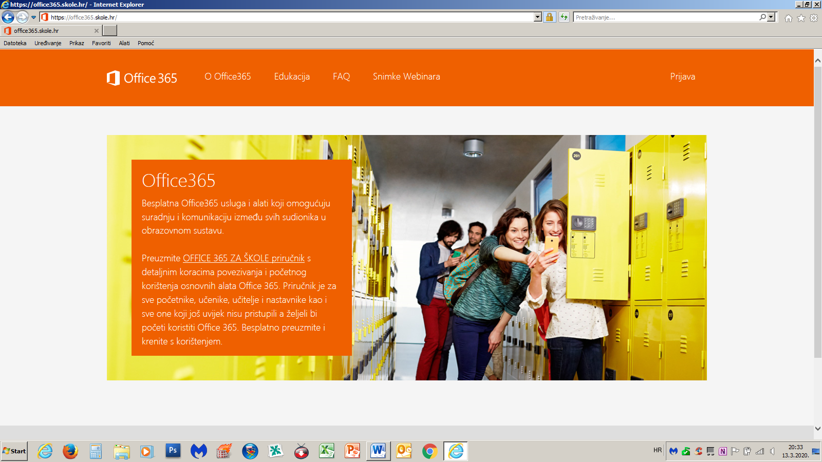
Task: Open the director's chair movie app icon
Action: (x=250, y=451)
